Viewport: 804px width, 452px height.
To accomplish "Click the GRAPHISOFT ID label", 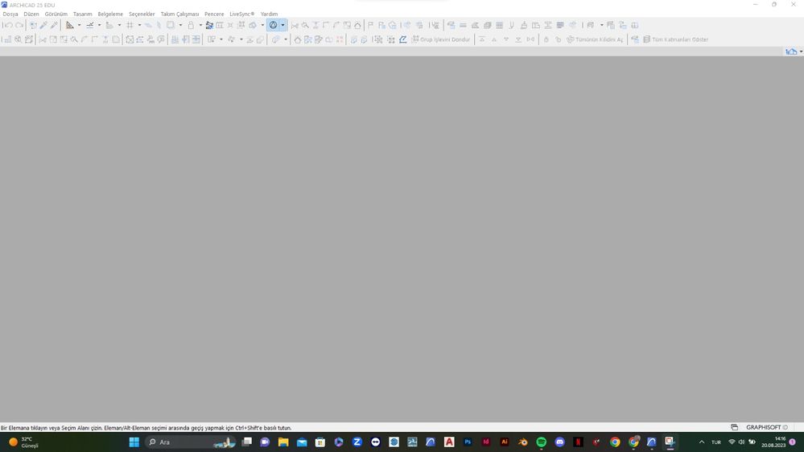I will (x=766, y=427).
